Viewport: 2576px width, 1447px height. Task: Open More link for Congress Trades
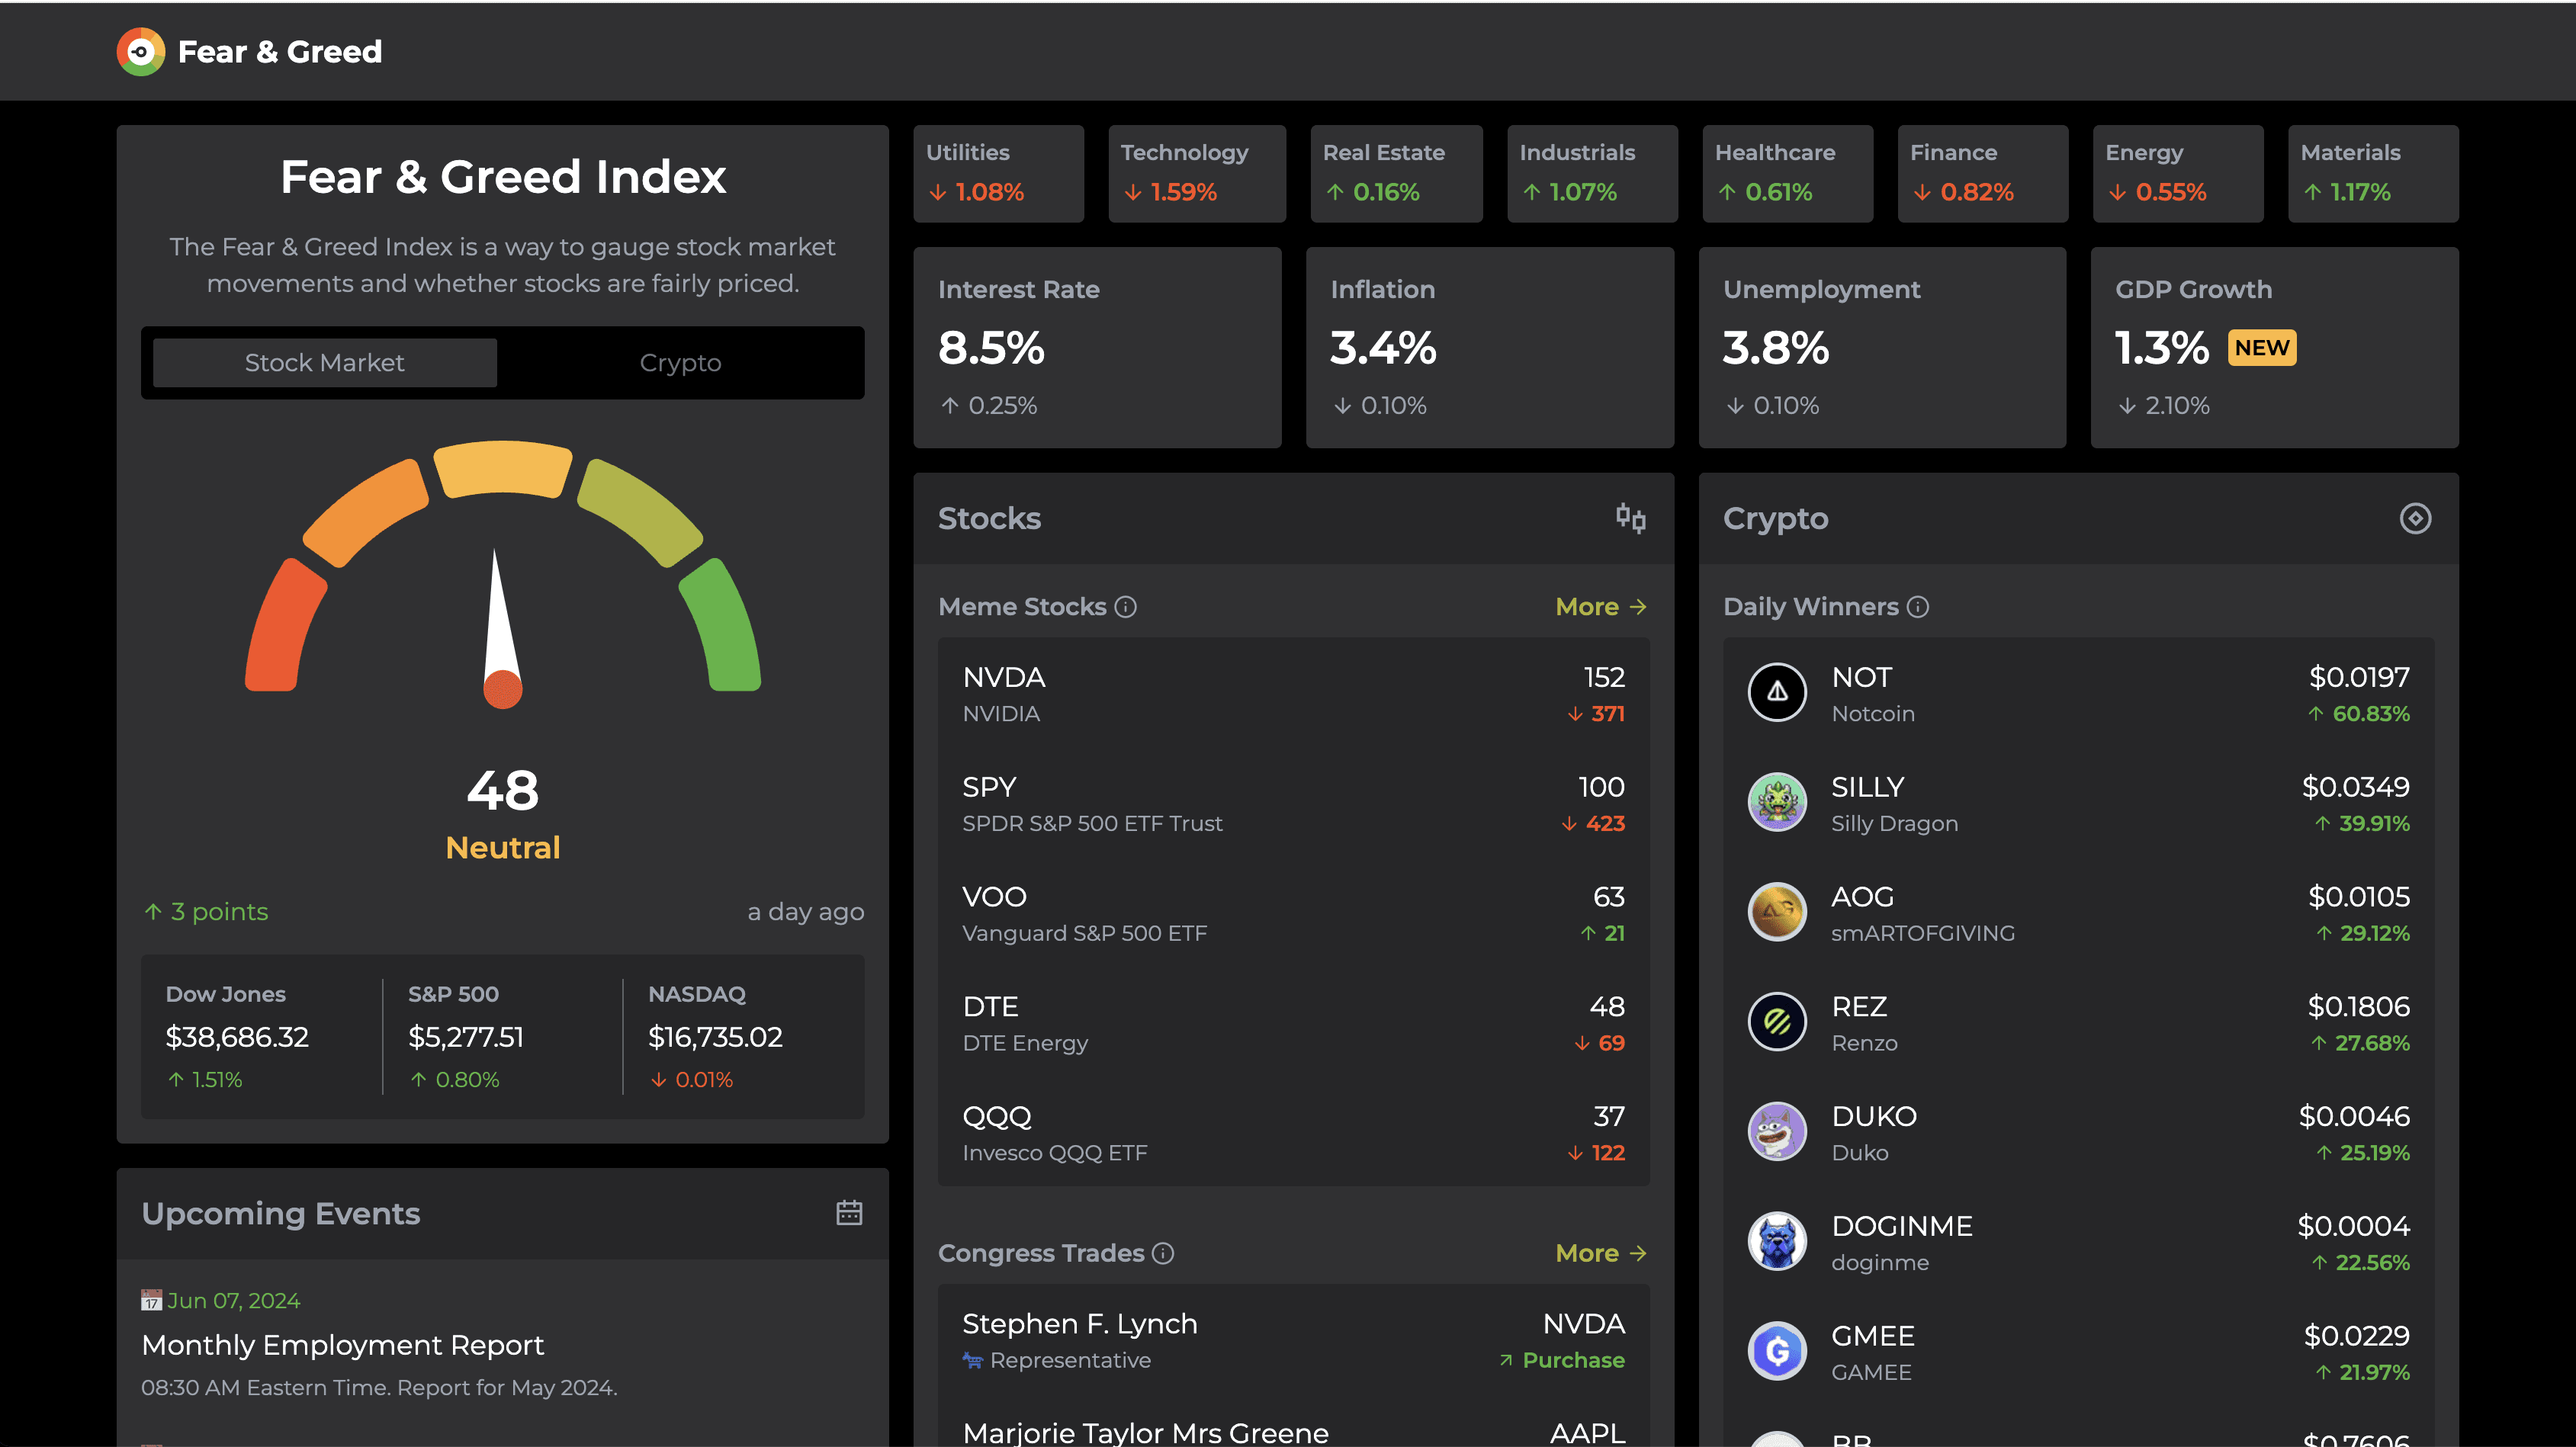click(1600, 1253)
